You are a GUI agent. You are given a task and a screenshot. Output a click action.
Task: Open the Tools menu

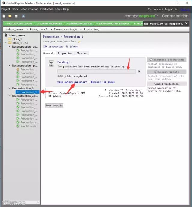(58, 9)
